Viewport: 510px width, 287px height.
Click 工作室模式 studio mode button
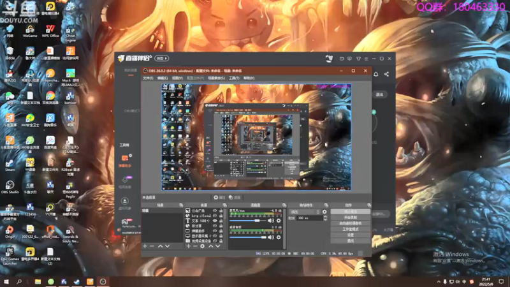[x=350, y=229]
